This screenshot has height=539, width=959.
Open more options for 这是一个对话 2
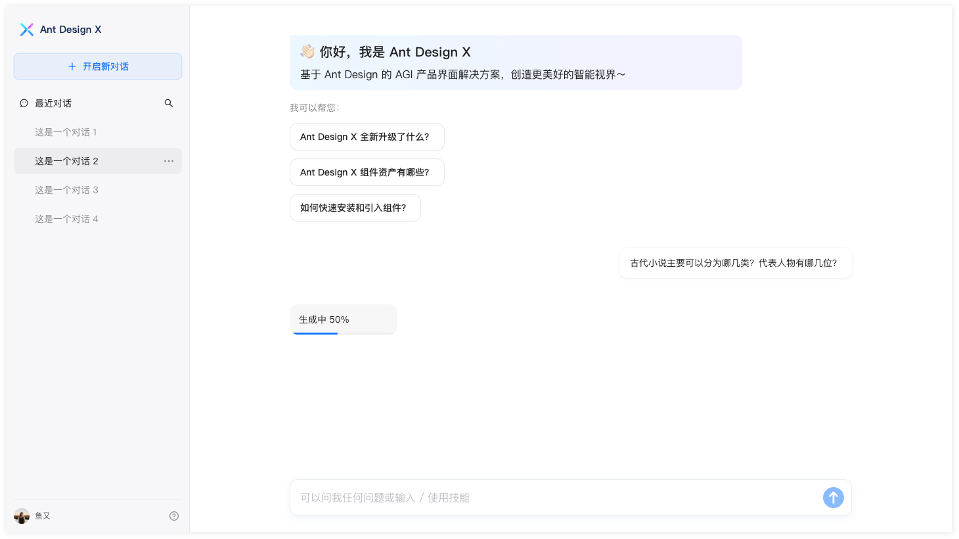(x=169, y=161)
